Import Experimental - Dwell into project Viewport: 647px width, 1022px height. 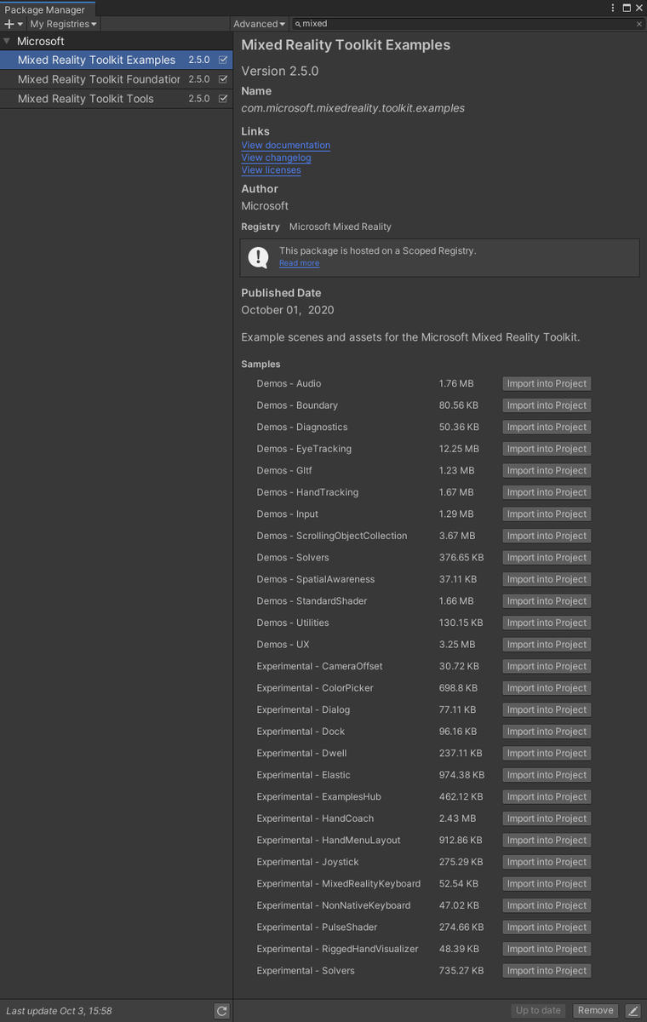coord(547,753)
